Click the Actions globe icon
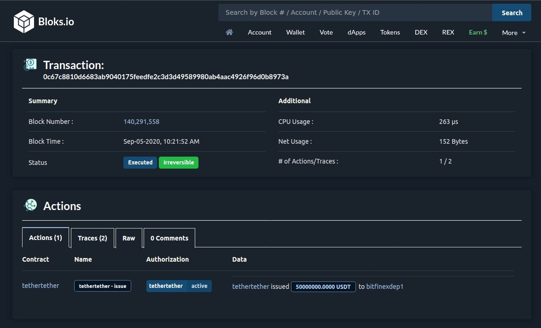 tap(30, 205)
